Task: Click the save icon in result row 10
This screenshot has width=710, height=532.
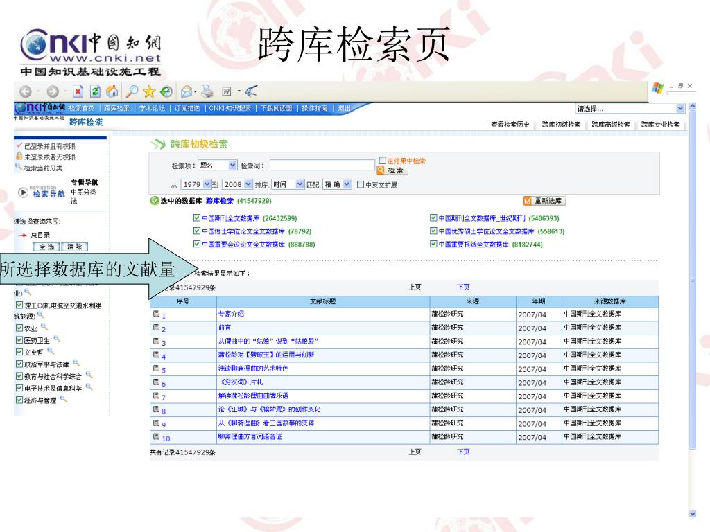Action: (x=156, y=436)
